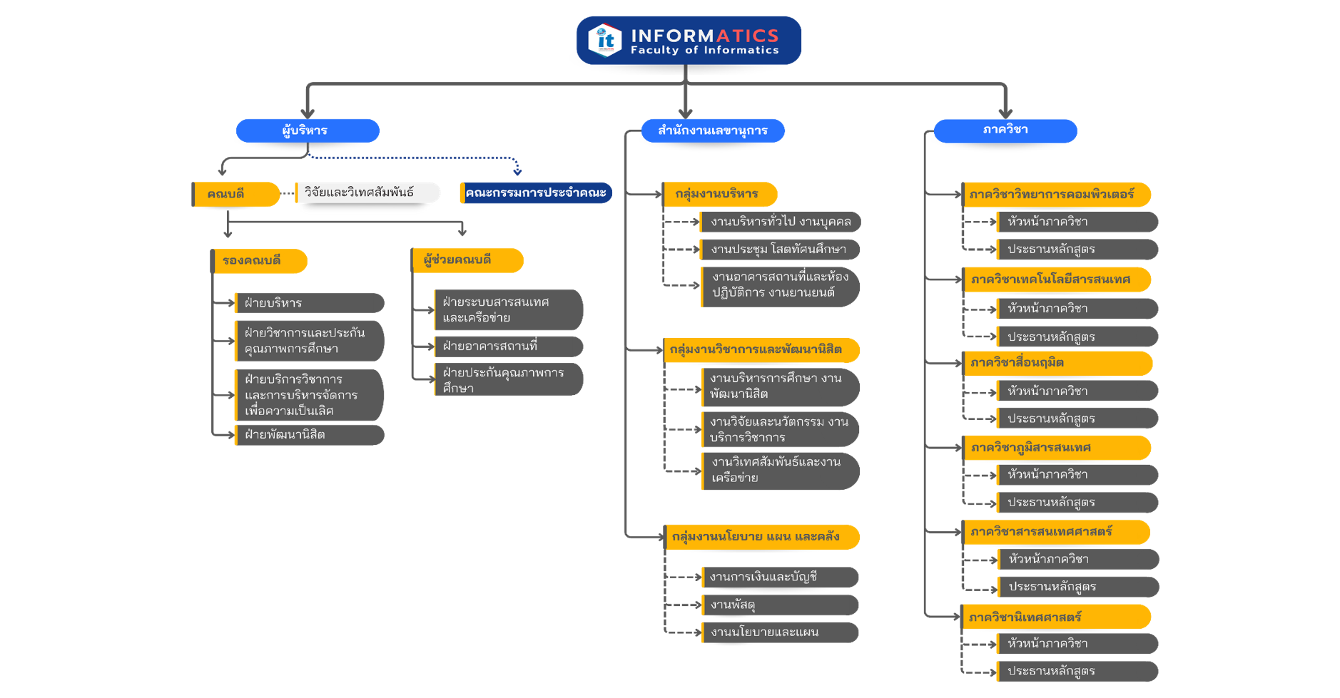Screen dimensions: 1340x698
Task: Click the 'Faculty of Informatics' title banner
Action: (x=704, y=41)
